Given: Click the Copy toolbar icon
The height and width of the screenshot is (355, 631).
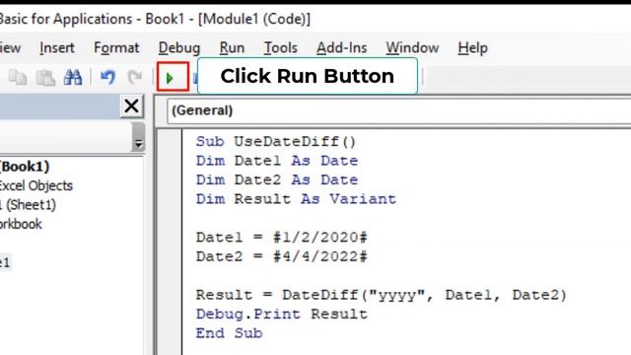Looking at the screenshot, I should tap(18, 77).
